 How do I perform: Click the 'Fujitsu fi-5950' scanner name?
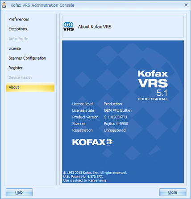pyautogui.click(x=116, y=124)
